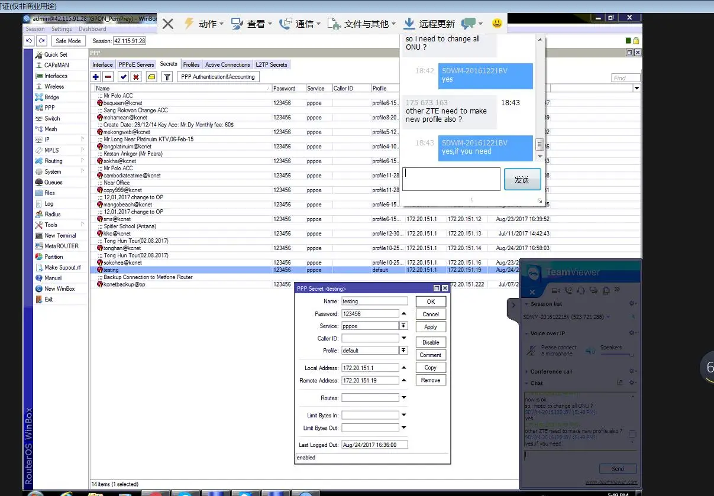Open the Settings menu in WinBox
This screenshot has width=714, height=496.
point(62,28)
